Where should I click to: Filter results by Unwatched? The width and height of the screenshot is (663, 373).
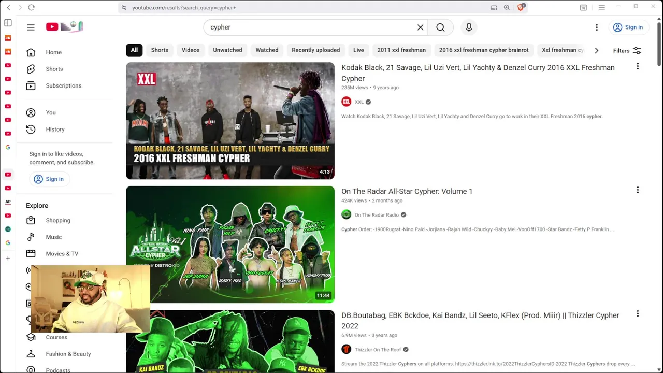coord(227,50)
